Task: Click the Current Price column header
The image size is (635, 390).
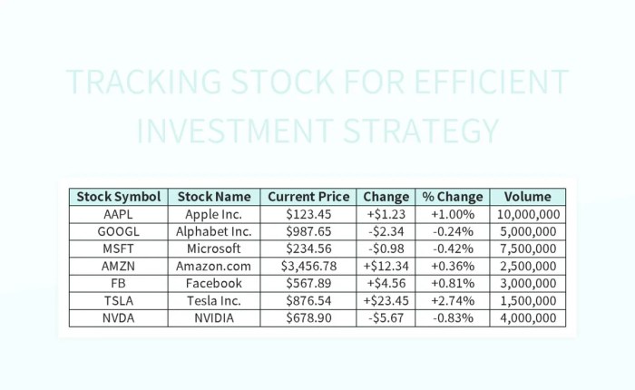Action: tap(308, 197)
